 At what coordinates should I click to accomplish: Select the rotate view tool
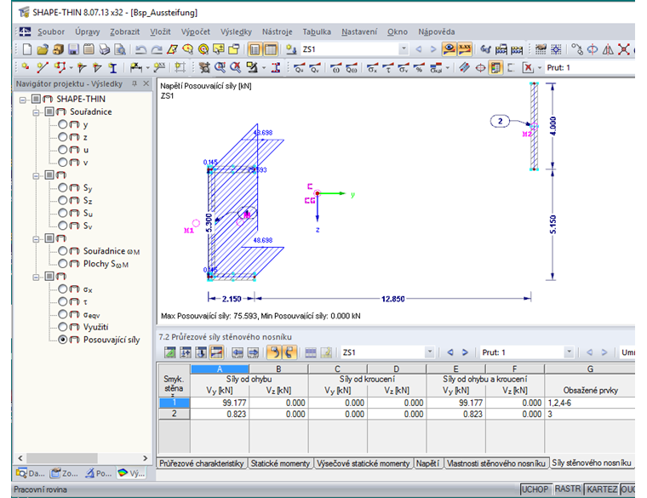pos(593,49)
